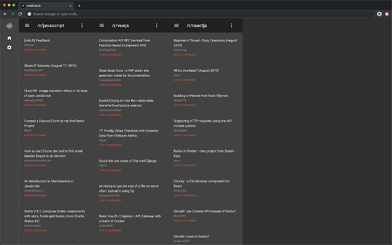Open About the use cases of Vue with Django
392x245 pixels.
pyautogui.click(x=128, y=160)
